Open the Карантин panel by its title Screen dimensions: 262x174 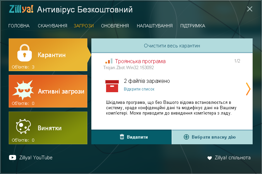pos(52,55)
